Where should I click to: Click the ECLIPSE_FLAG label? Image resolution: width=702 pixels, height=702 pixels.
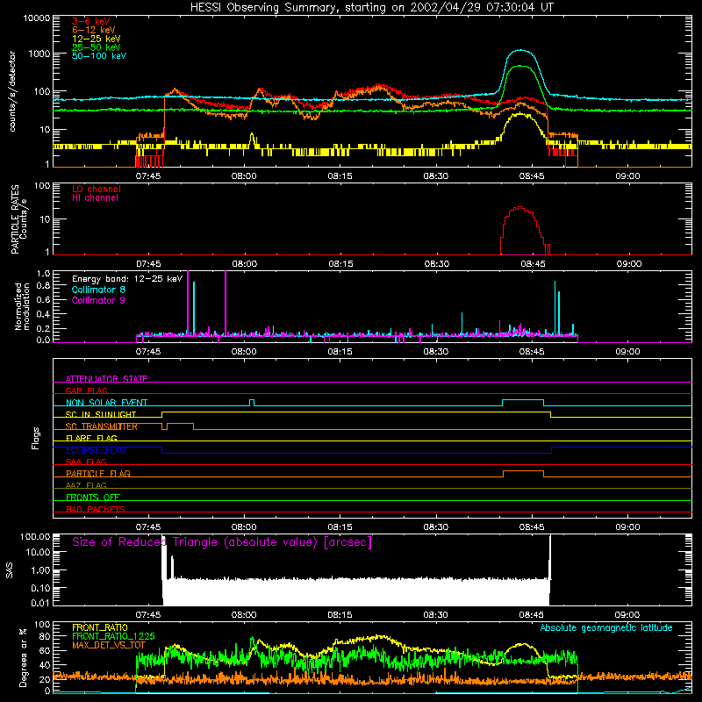tap(96, 450)
